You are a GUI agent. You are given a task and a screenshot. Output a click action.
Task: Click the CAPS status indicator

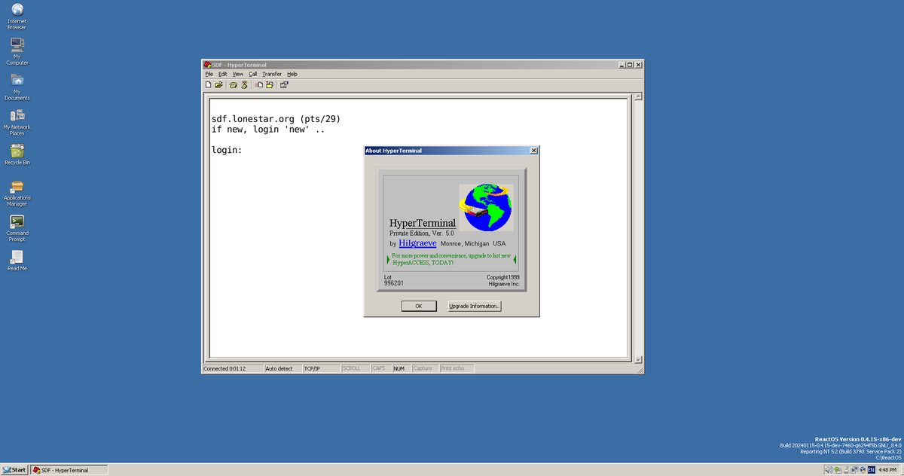(x=380, y=368)
